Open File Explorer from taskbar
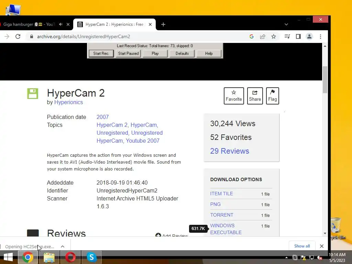352x264 pixels. click(49, 257)
